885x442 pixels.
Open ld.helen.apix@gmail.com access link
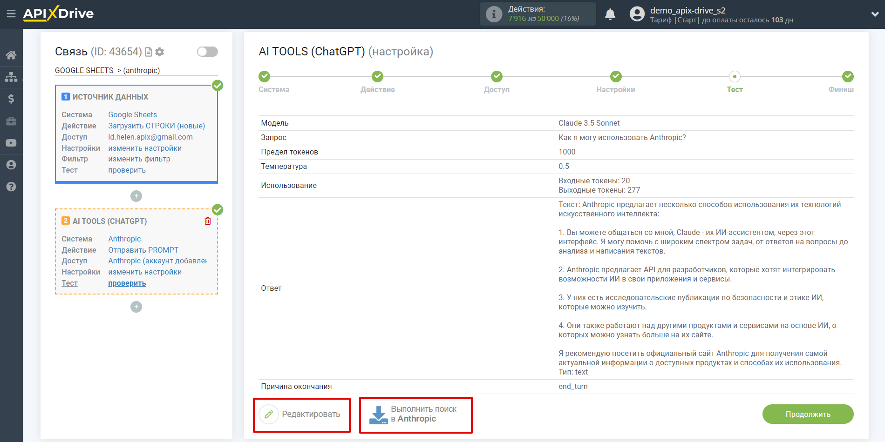pos(150,137)
